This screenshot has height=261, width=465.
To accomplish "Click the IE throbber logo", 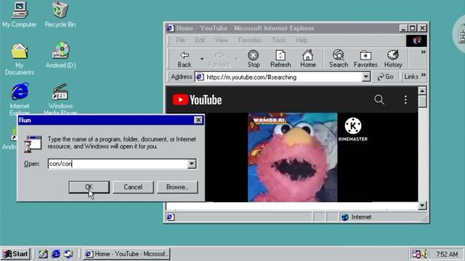I will point(416,41).
